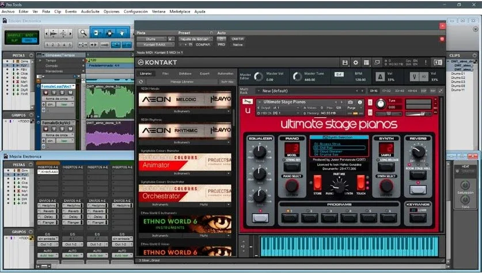This screenshot has height=273, width=482.
Task: Open the PISTAS list menu in Edit window
Action: (31, 56)
